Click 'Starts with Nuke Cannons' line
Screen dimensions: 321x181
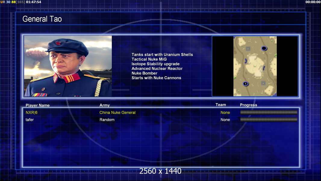point(156,78)
